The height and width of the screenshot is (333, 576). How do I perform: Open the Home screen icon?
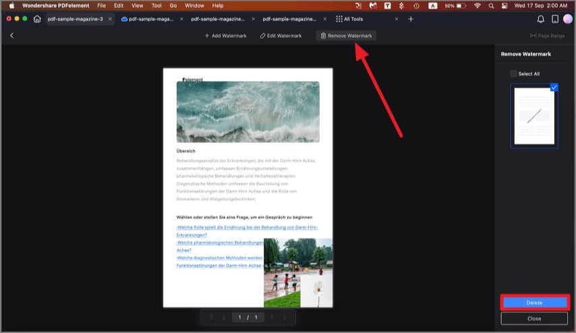(37, 19)
